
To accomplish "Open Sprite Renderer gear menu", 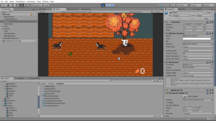I will 213,33.
